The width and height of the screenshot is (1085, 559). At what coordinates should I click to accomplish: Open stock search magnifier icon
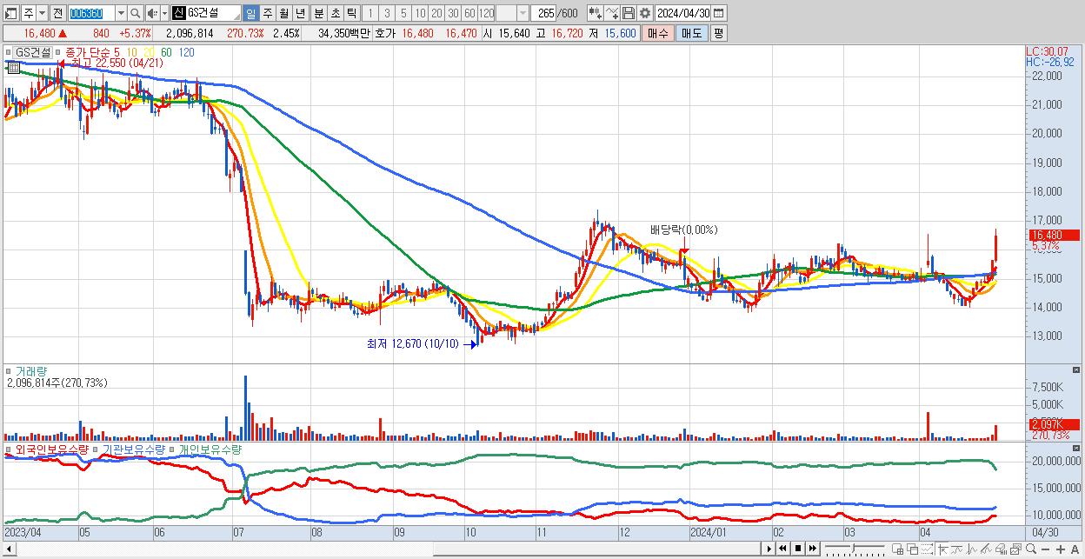click(x=136, y=13)
